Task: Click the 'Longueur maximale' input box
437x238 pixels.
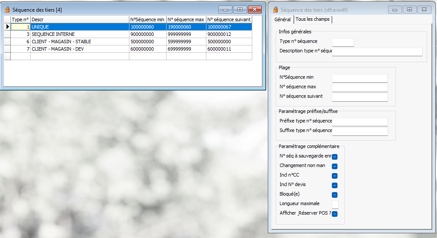Action: pos(335,204)
